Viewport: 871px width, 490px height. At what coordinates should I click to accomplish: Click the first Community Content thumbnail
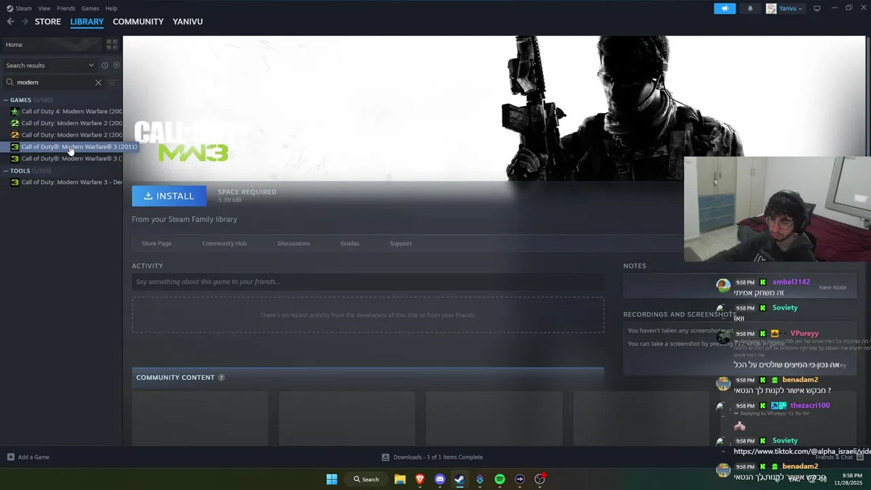point(200,419)
